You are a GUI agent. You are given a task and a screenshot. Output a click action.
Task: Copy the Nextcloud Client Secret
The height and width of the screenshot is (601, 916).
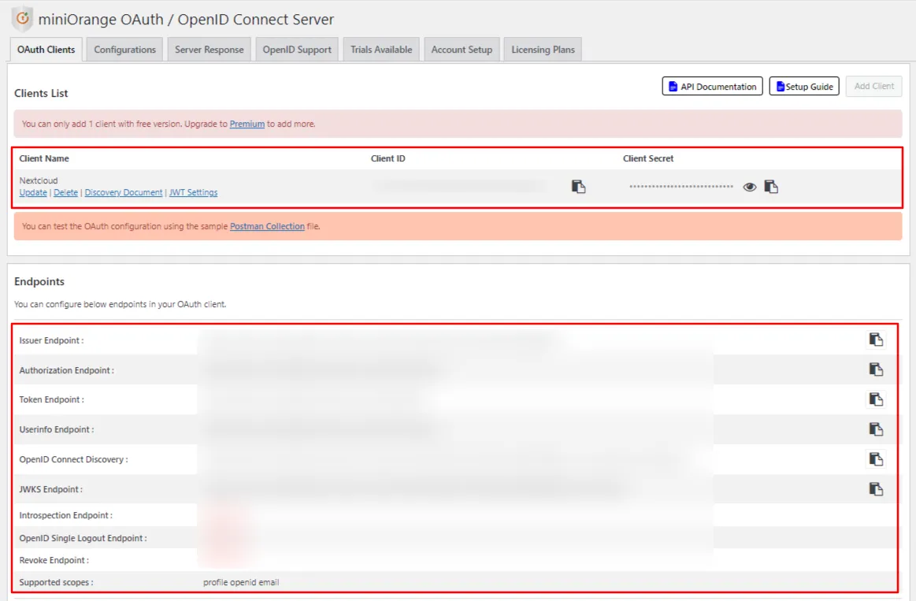pyautogui.click(x=771, y=187)
